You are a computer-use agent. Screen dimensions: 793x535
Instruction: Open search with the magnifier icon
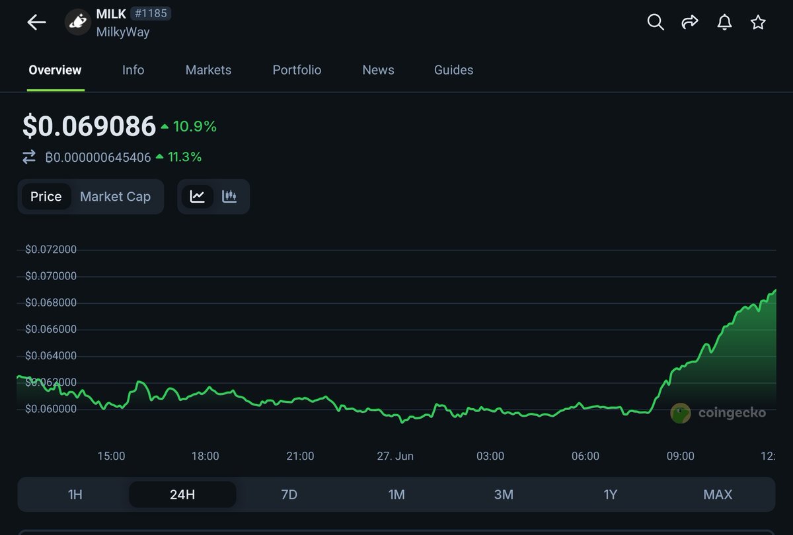click(x=656, y=22)
